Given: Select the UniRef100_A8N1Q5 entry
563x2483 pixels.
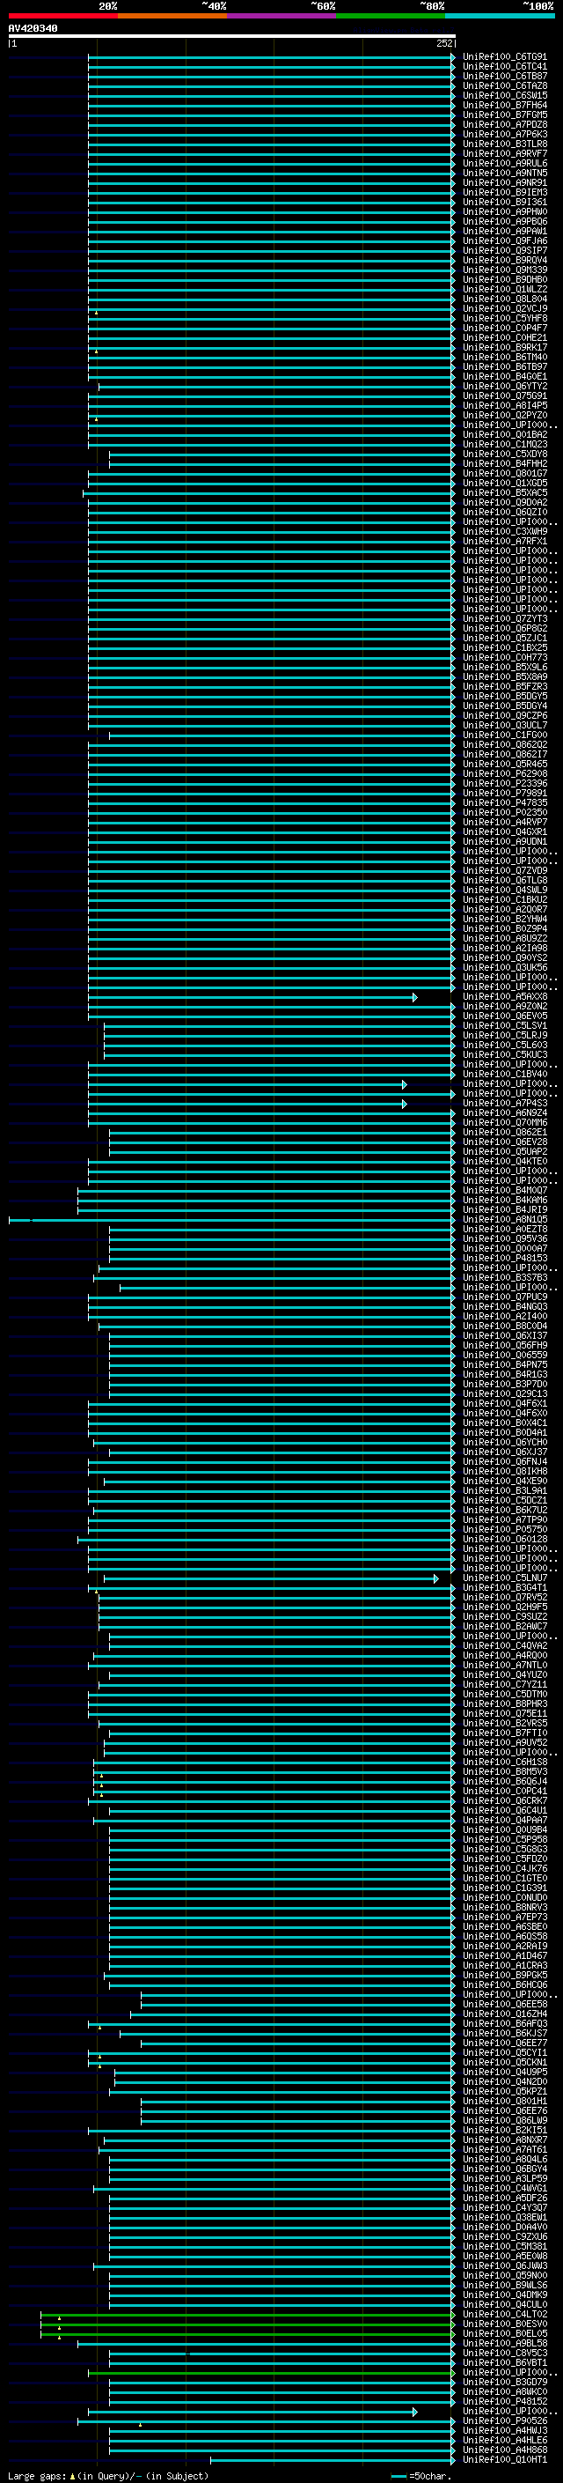Looking at the screenshot, I should click(x=504, y=1219).
